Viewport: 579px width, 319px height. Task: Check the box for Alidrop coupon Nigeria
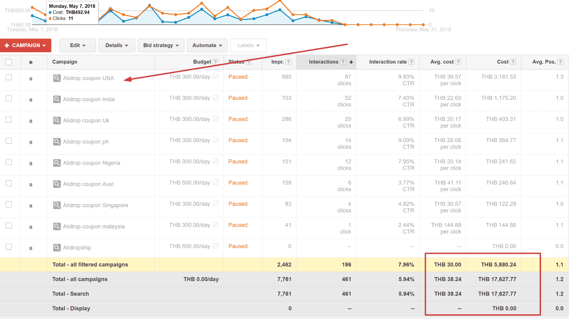pyautogui.click(x=9, y=162)
